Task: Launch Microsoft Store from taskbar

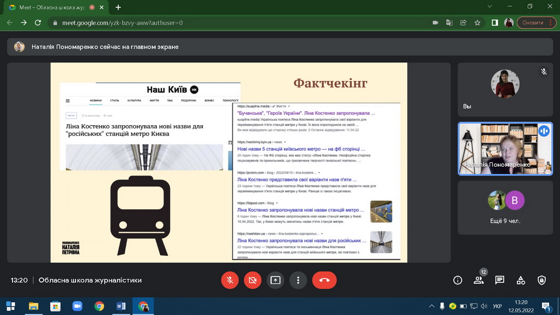Action: tap(55, 306)
